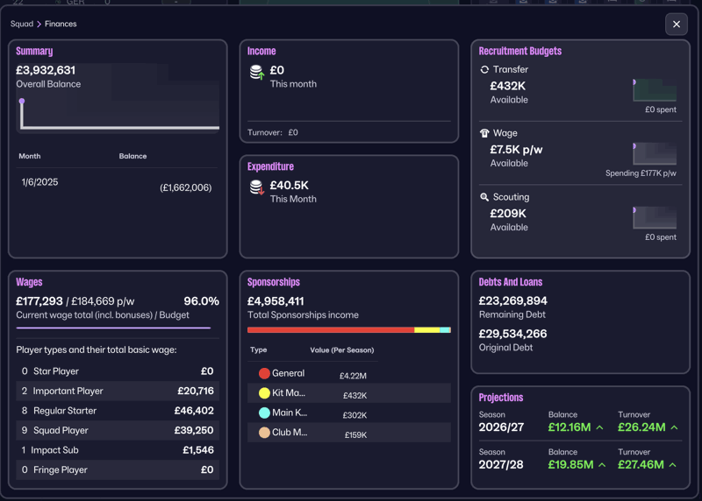Click the Wage budget shirt icon
The image size is (702, 501).
484,133
